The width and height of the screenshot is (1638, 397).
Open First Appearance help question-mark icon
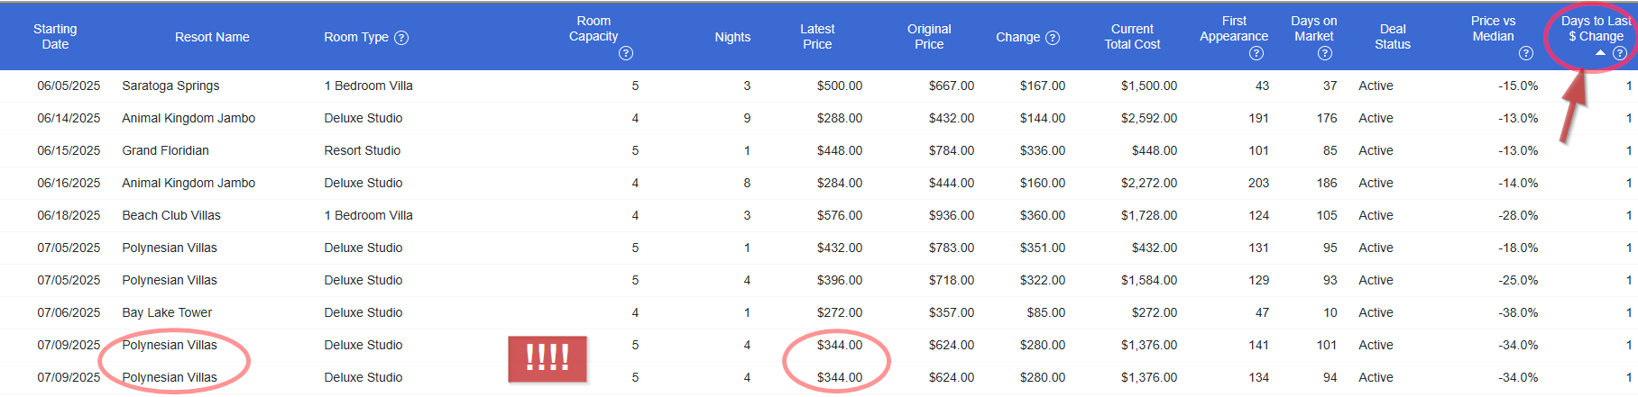[1256, 54]
